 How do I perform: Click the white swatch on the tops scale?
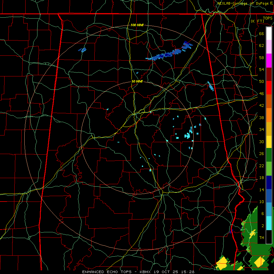269,33
